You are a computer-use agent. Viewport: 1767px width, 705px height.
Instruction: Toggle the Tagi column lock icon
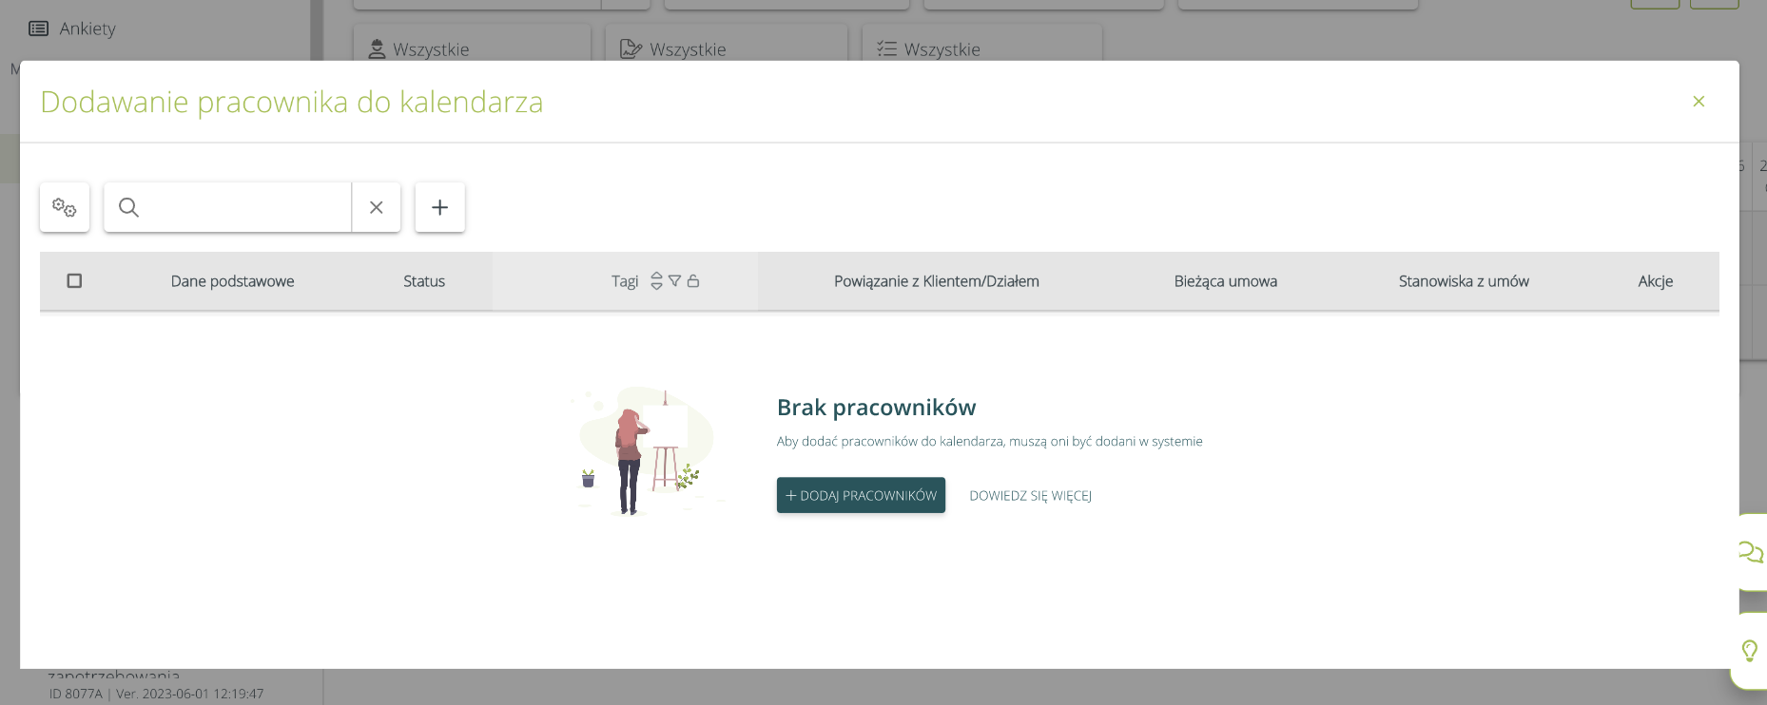[693, 281]
